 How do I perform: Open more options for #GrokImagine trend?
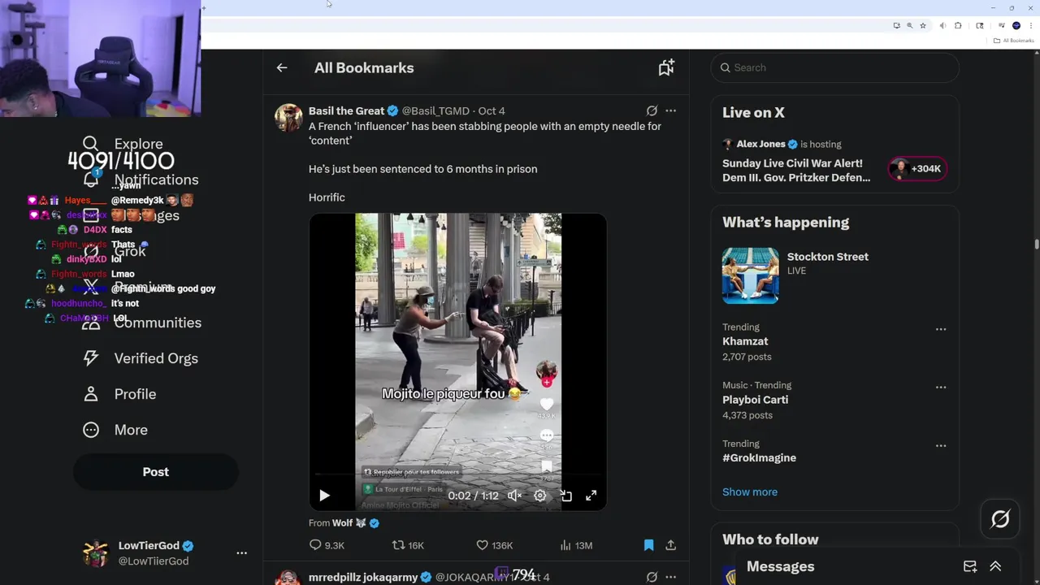[941, 446]
